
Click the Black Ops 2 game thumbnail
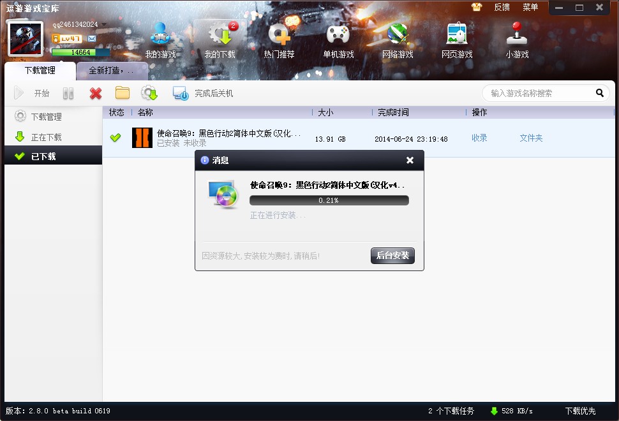click(142, 138)
